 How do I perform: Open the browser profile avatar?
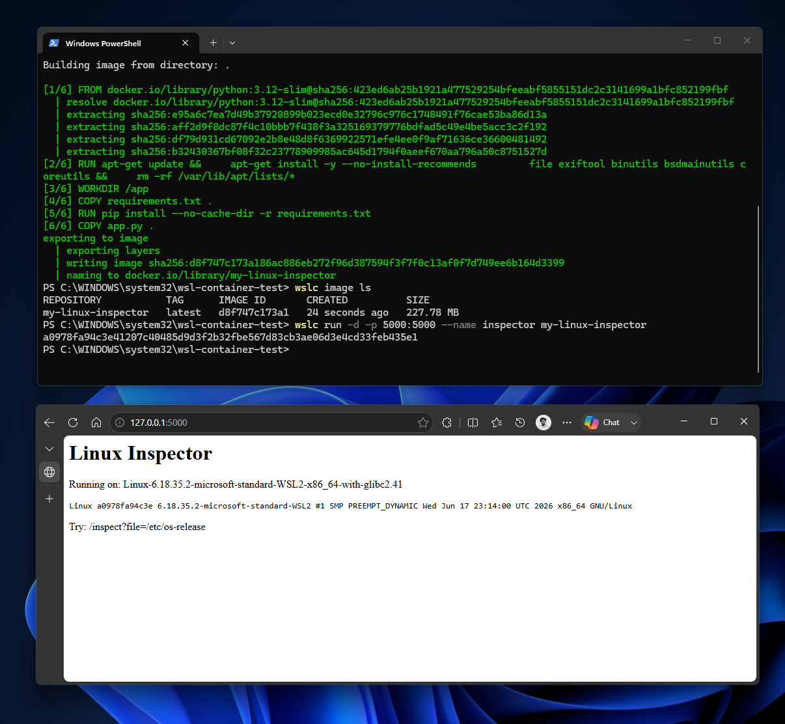point(544,423)
